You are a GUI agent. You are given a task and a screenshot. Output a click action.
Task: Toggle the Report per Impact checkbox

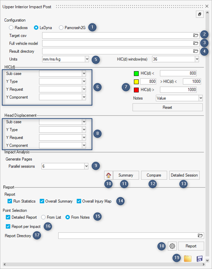tap(8, 226)
